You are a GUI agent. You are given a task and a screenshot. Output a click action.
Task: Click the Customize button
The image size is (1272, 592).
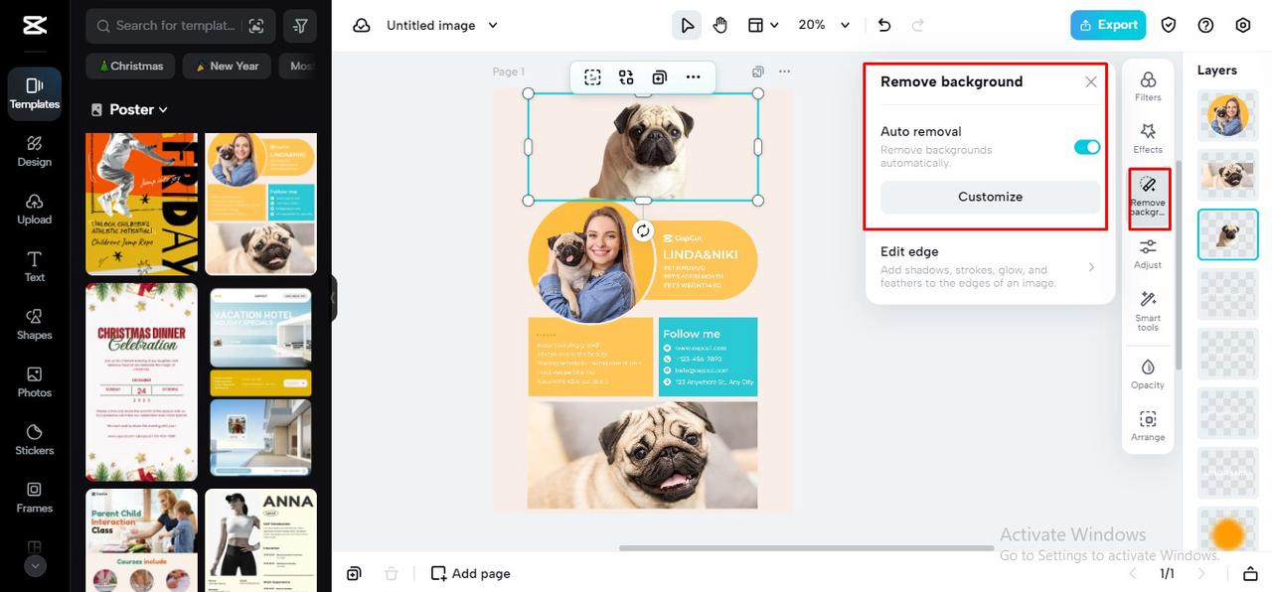click(990, 197)
